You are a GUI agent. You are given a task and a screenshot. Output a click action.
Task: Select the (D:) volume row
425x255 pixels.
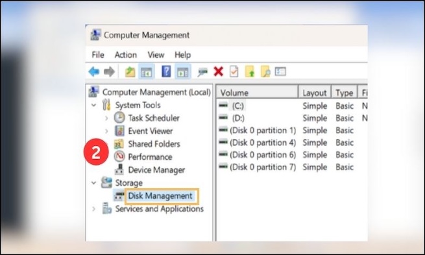click(x=238, y=118)
